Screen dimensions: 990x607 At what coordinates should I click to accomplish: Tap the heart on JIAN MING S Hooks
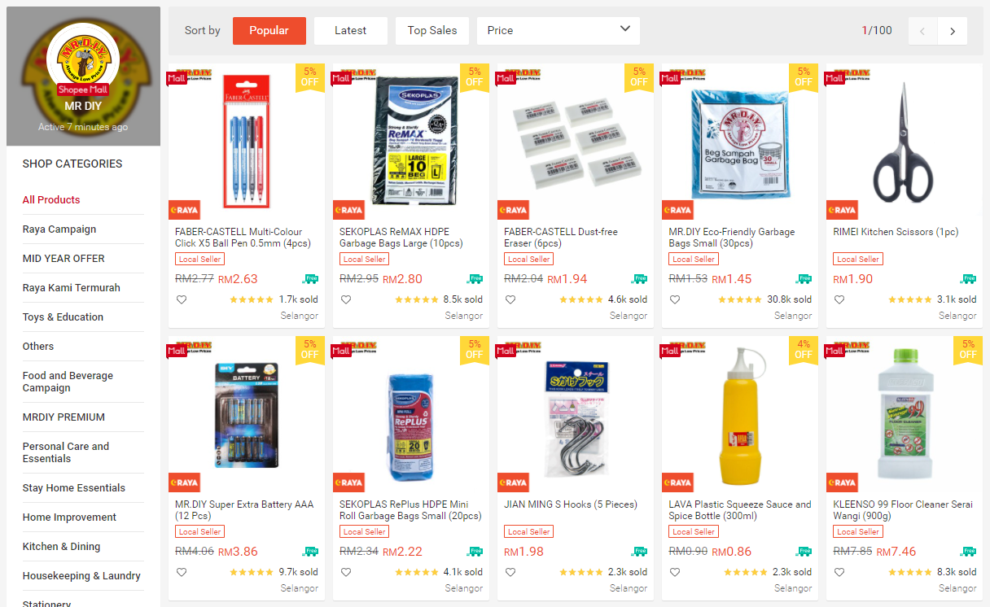click(x=510, y=572)
